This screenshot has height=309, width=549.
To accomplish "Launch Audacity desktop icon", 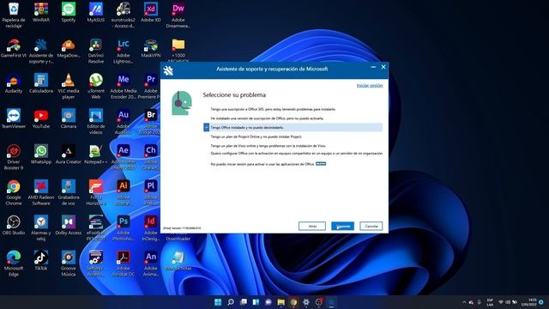I will click(14, 83).
